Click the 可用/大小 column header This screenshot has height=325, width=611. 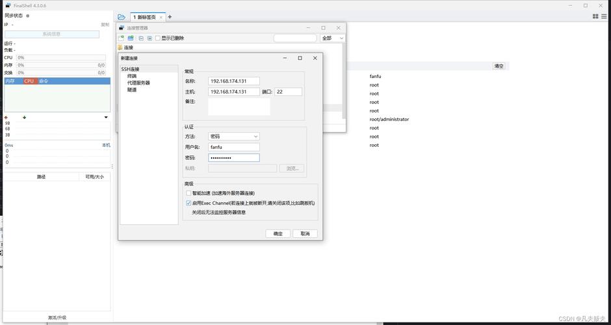click(95, 177)
